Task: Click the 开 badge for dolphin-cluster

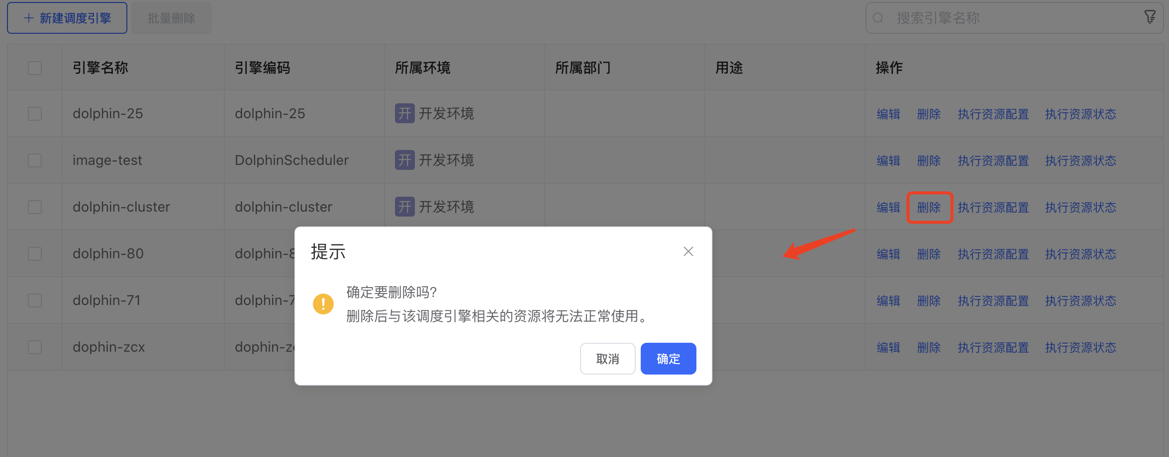Action: (x=404, y=207)
